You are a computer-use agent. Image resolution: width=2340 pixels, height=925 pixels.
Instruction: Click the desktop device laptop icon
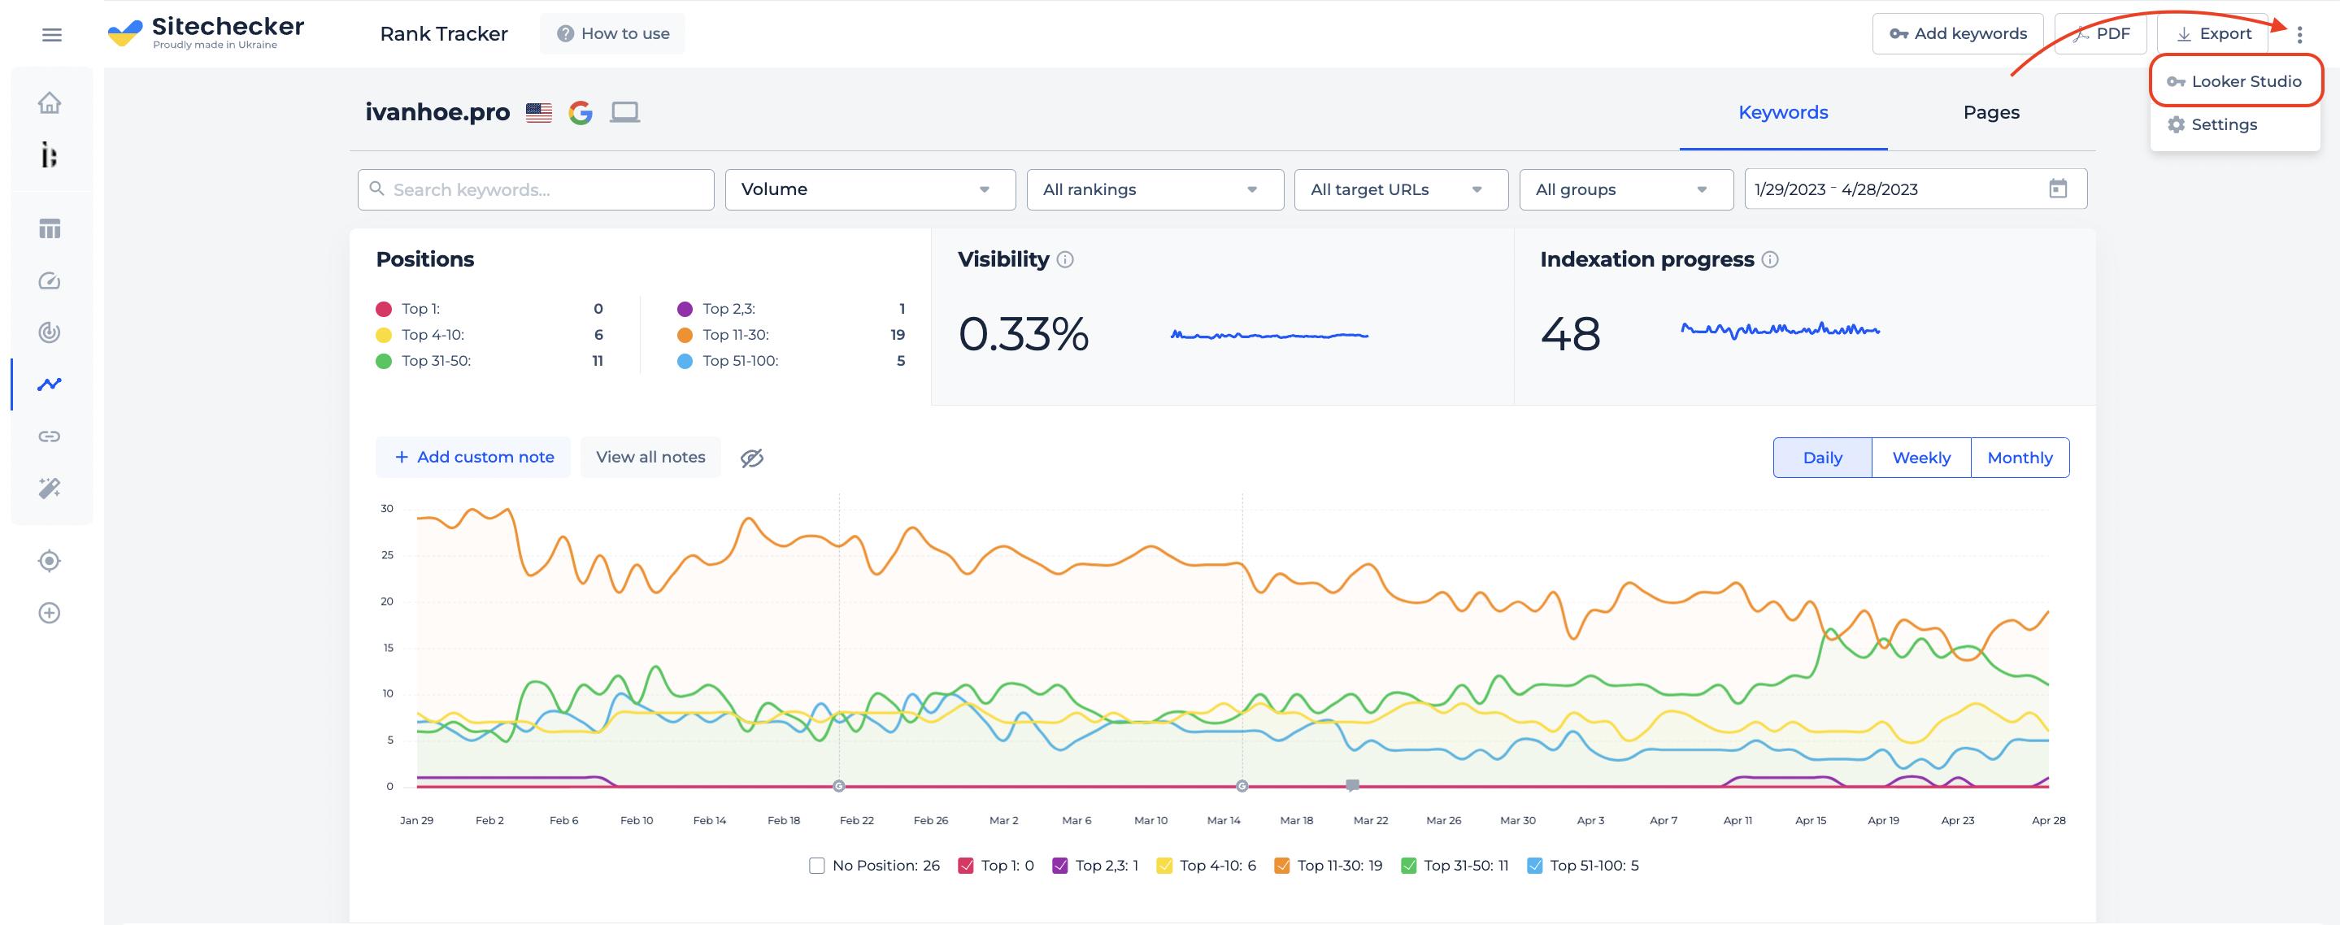(625, 112)
